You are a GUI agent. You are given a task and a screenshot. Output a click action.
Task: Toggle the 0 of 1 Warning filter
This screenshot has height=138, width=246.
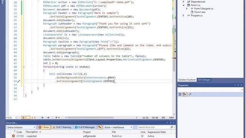pos(62,127)
